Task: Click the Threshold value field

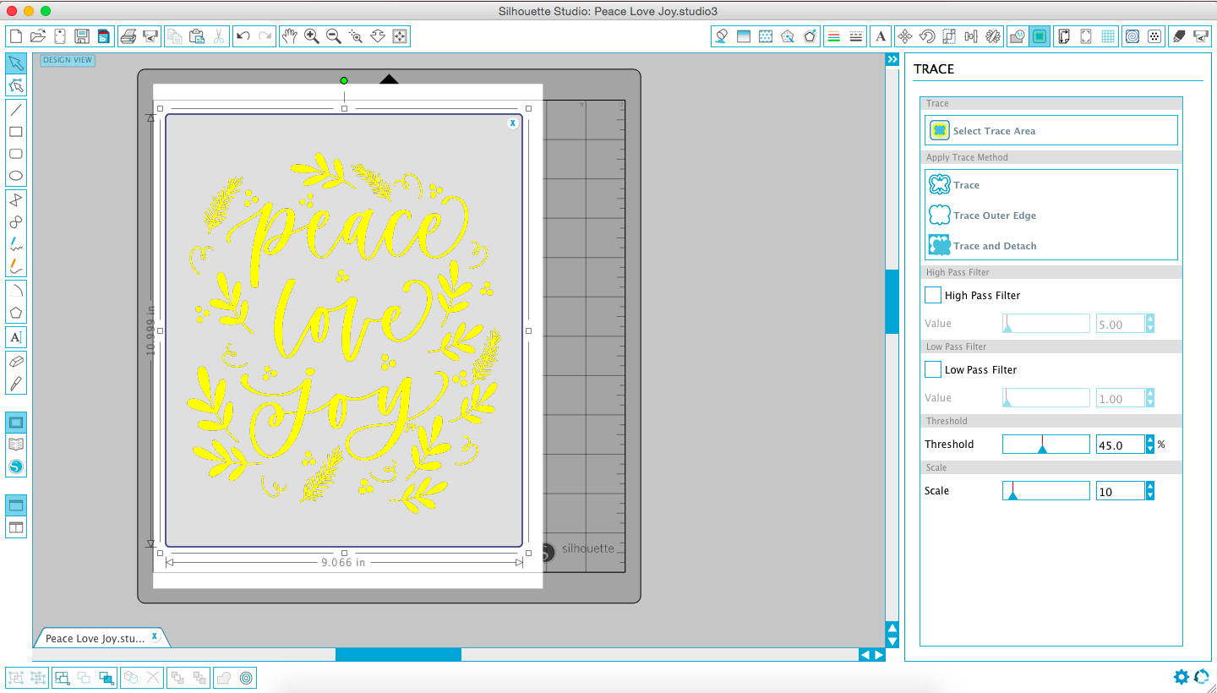Action: (1120, 445)
